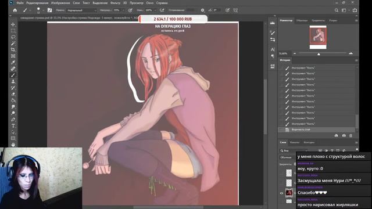The image size is (372, 209).
Task: Select the Magic Wand tool
Action: coord(13,44)
